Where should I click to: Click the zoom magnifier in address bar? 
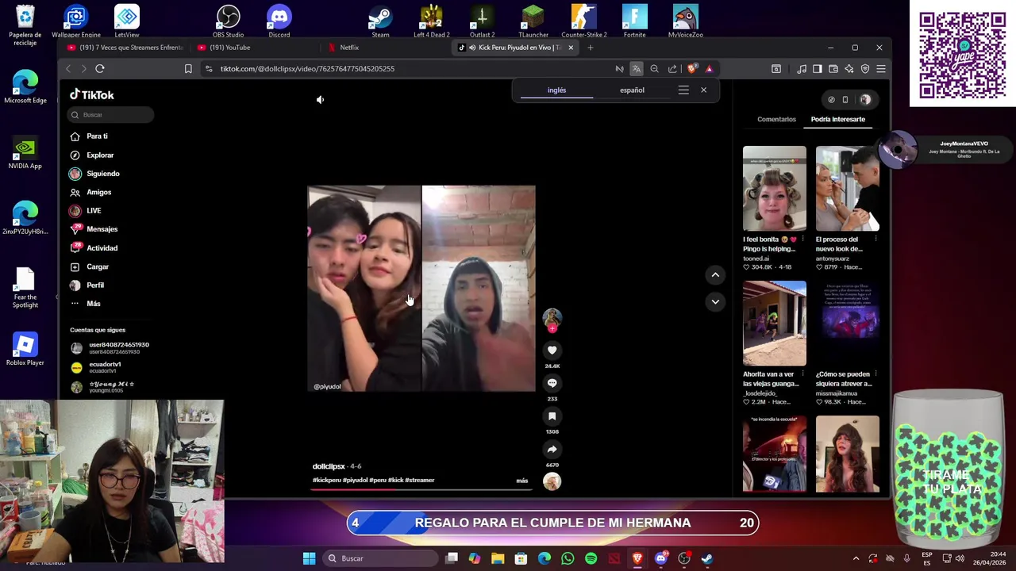[x=654, y=69]
